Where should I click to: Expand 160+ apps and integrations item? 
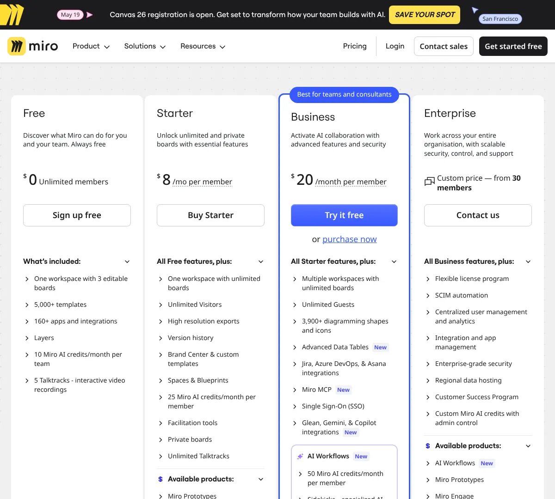click(77, 321)
